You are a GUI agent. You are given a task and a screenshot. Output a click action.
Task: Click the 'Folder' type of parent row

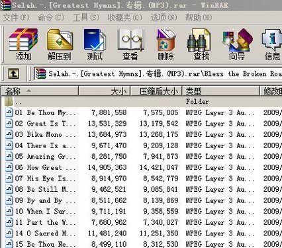[x=197, y=102]
